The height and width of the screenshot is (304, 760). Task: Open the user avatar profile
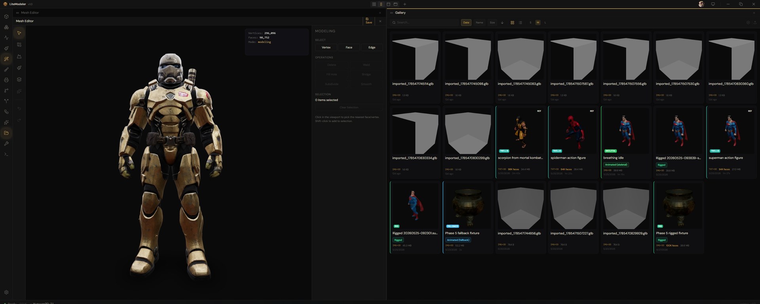pos(701,4)
